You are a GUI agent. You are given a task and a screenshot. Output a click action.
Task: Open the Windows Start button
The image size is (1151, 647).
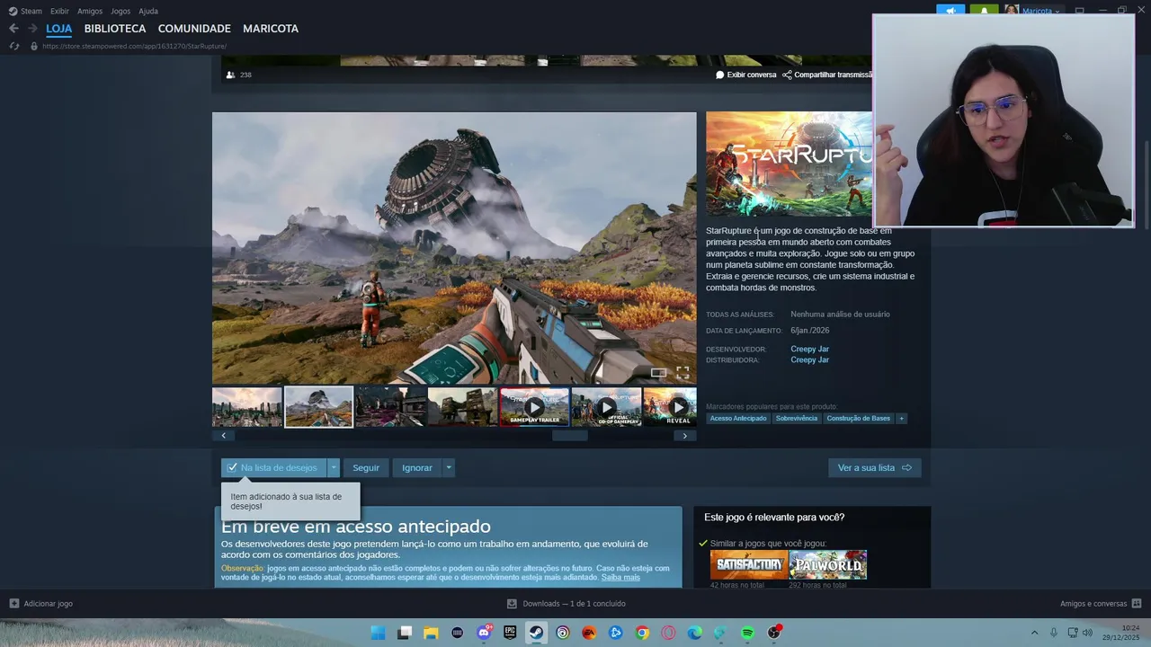pyautogui.click(x=379, y=633)
